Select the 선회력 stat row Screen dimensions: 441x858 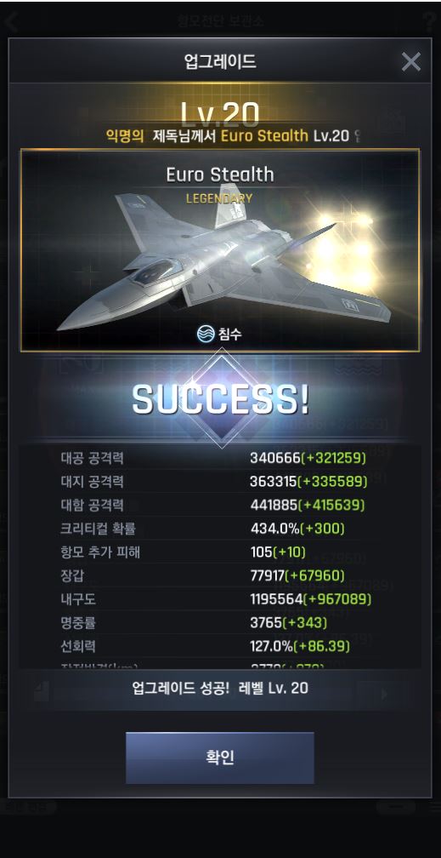click(x=220, y=646)
